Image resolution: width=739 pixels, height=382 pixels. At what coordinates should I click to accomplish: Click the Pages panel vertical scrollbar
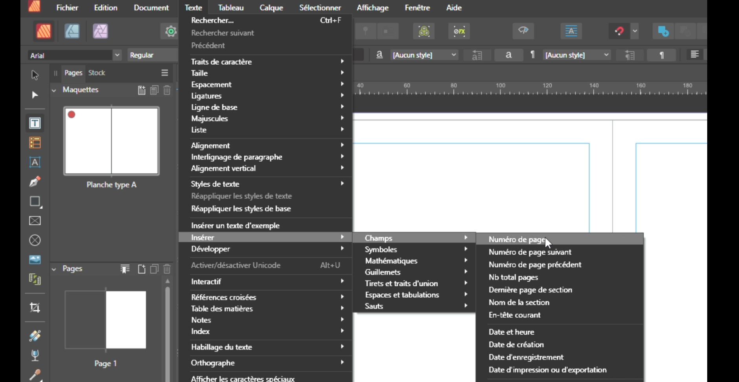pos(168,329)
